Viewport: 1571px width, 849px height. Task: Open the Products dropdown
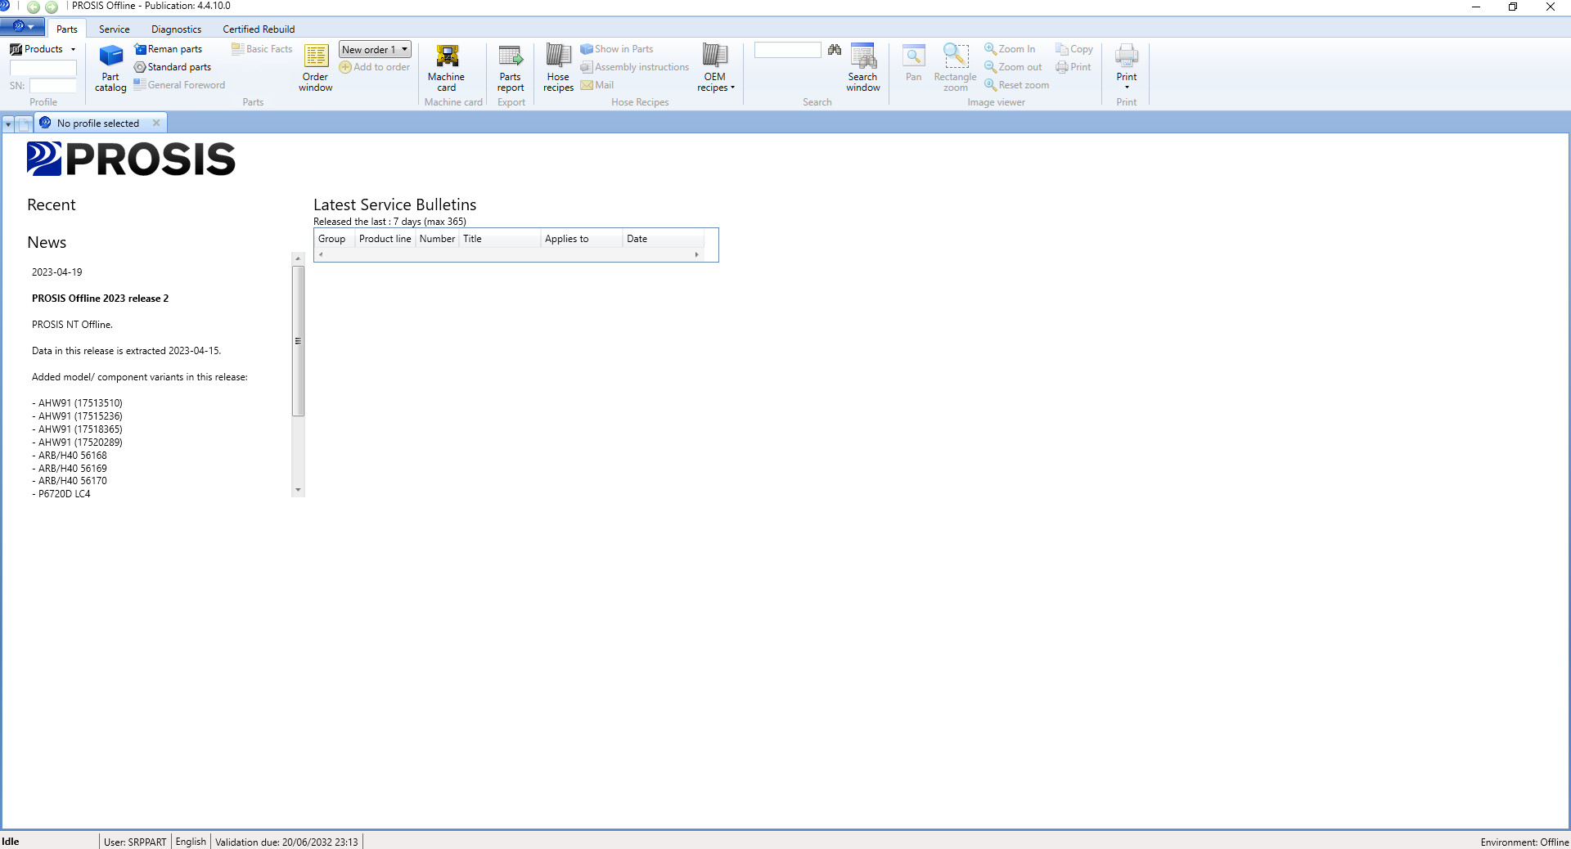(x=43, y=48)
